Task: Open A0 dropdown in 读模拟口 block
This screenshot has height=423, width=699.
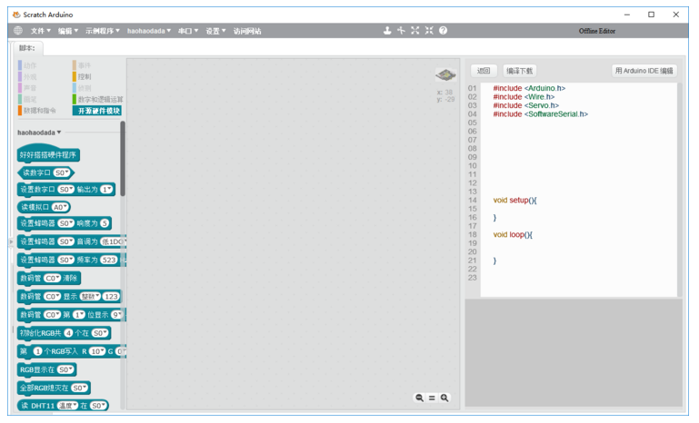Action: (60, 207)
